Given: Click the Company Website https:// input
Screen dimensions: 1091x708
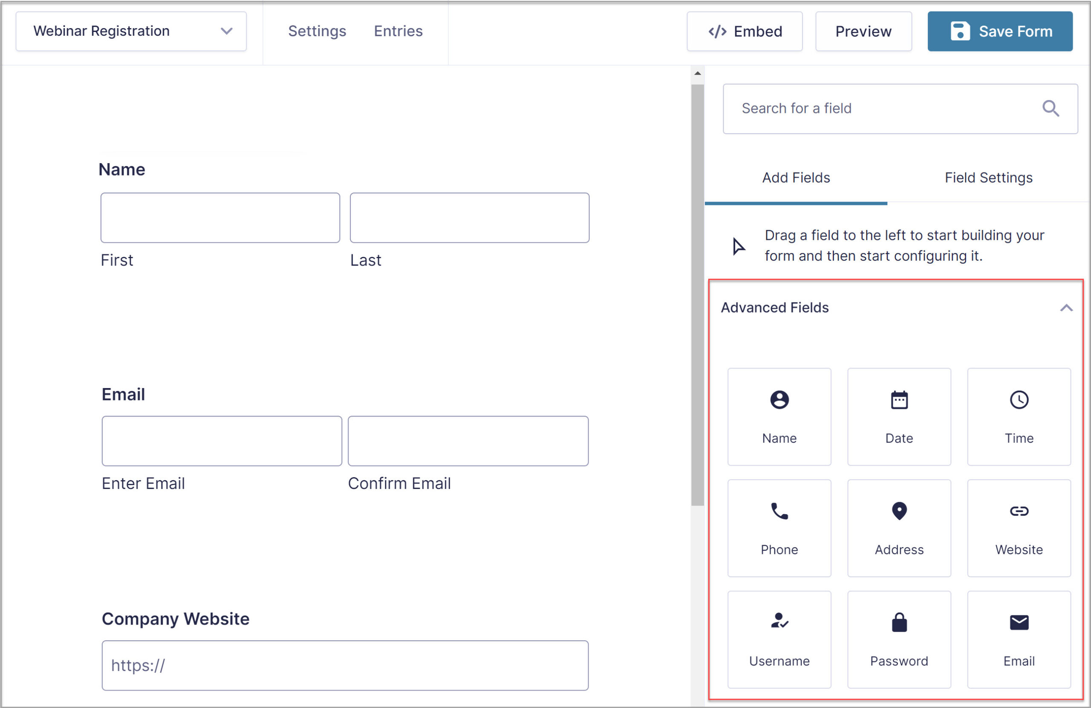Looking at the screenshot, I should click(x=345, y=665).
